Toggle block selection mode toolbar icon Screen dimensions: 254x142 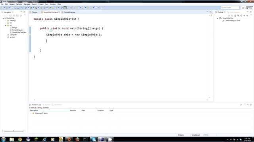tap(65, 8)
